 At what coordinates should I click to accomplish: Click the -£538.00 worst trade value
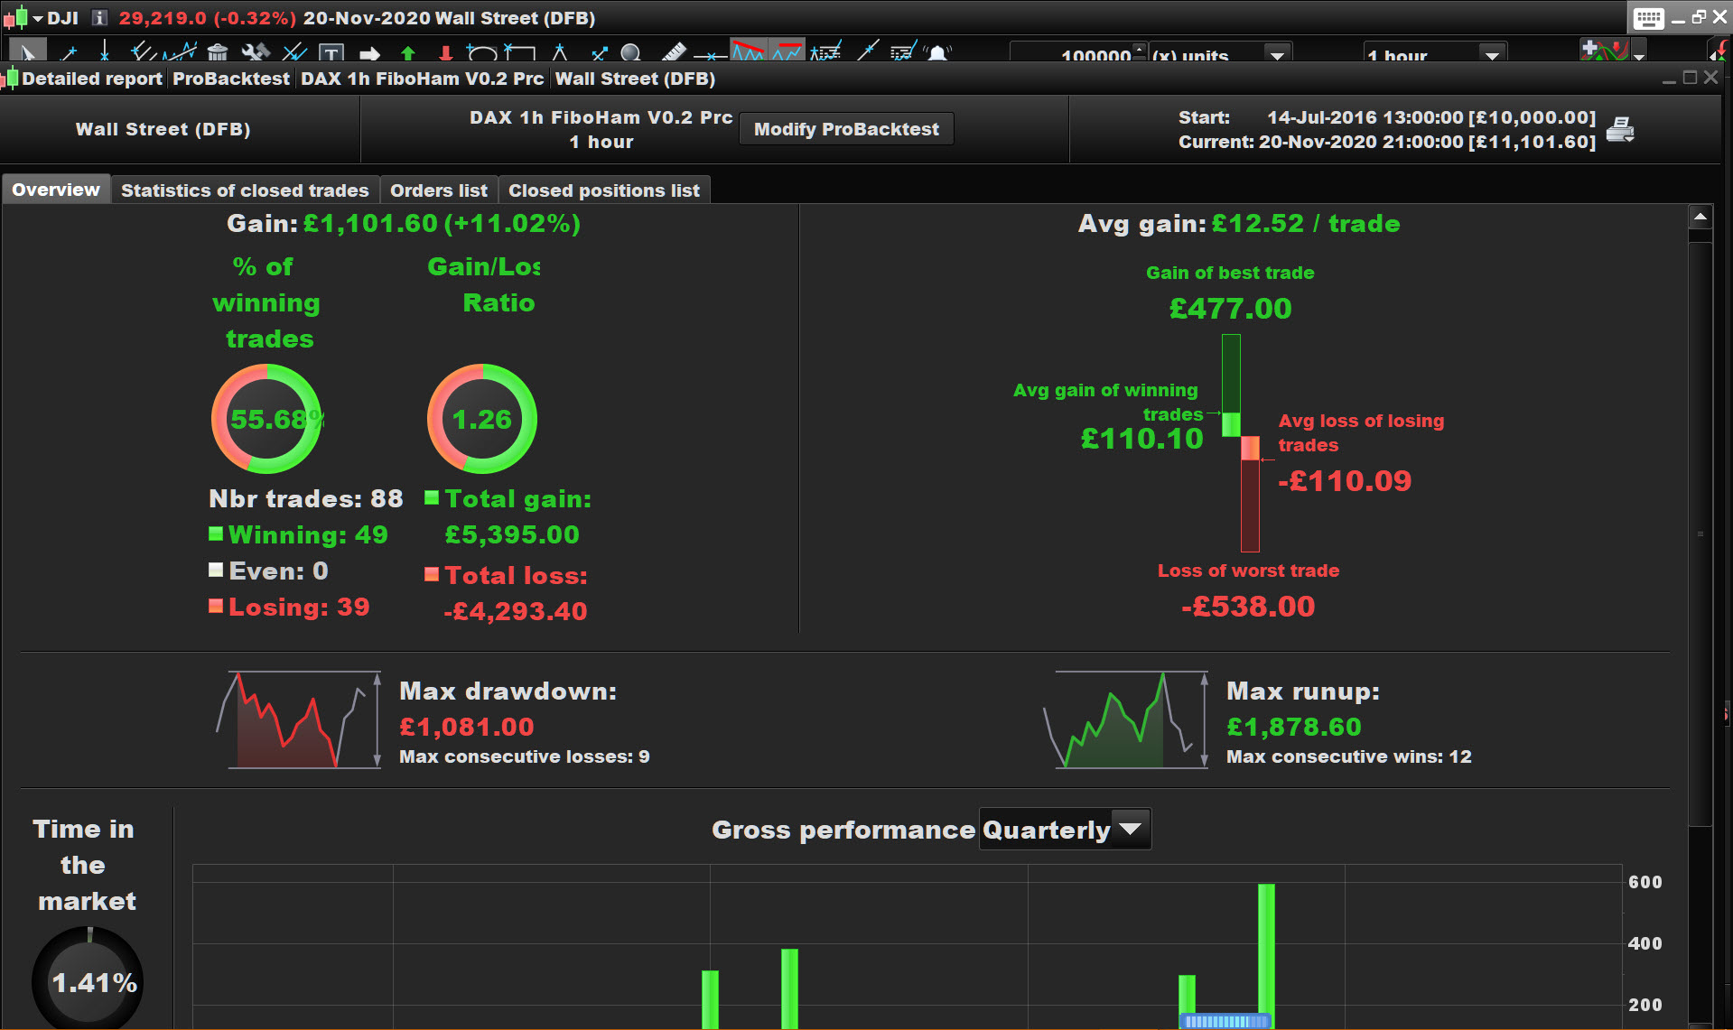click(1248, 607)
